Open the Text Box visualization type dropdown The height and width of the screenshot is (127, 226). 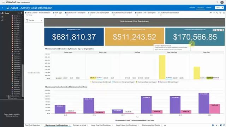(x=34, y=20)
